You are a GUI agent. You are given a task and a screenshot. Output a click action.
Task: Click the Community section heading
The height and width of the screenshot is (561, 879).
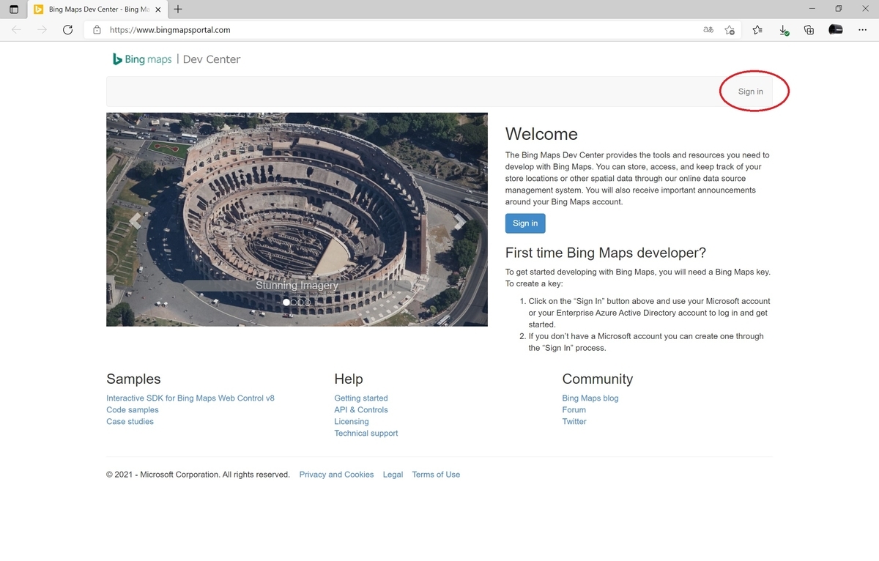point(597,379)
